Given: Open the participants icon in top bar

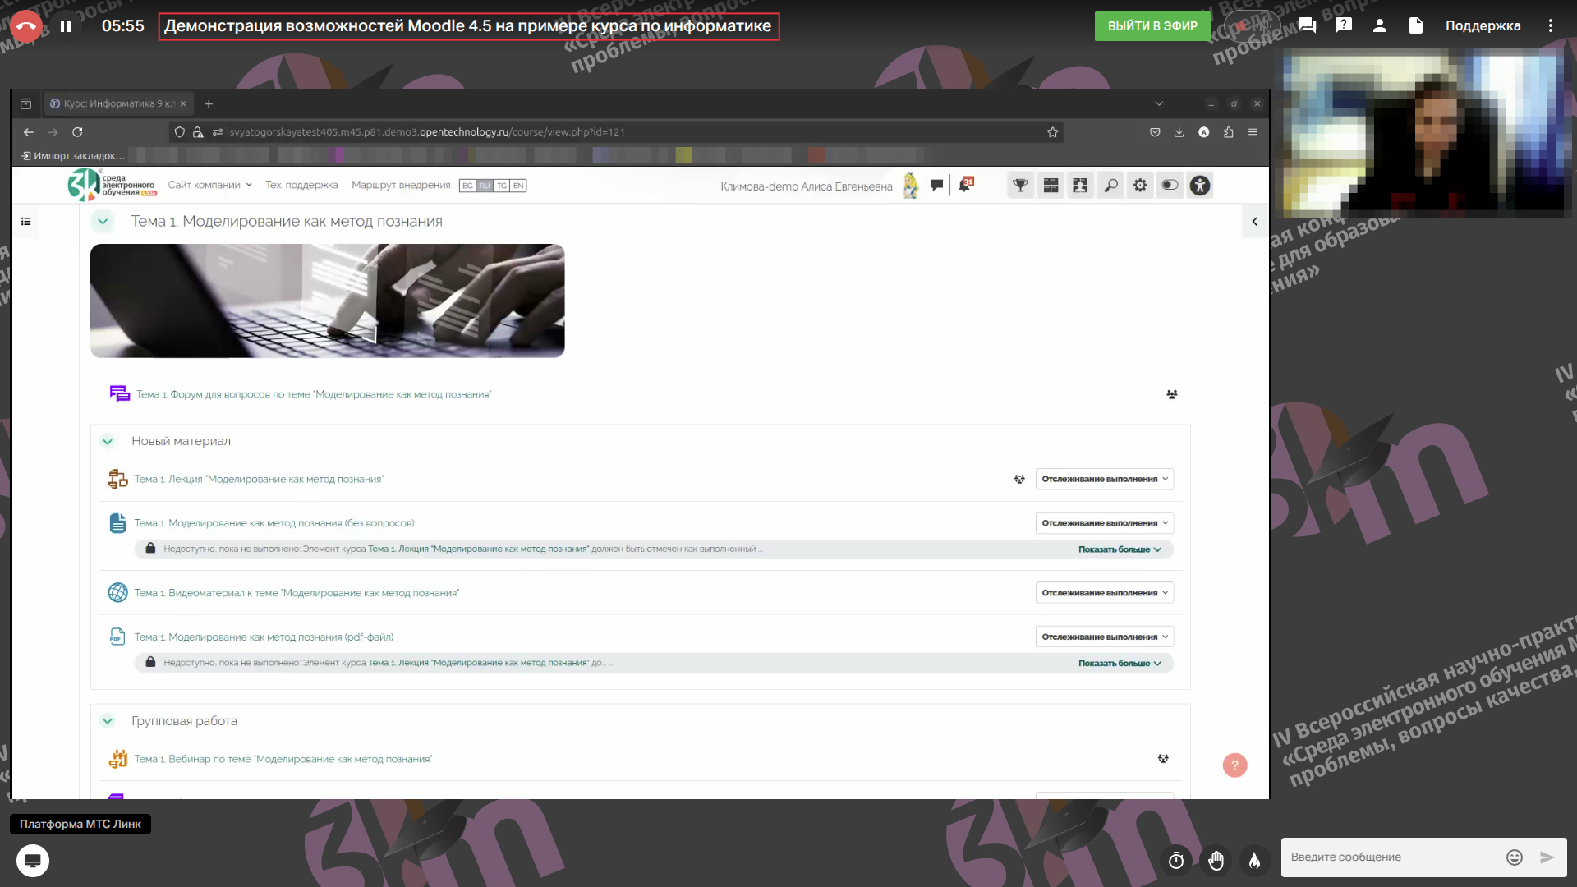Looking at the screenshot, I should point(1380,26).
